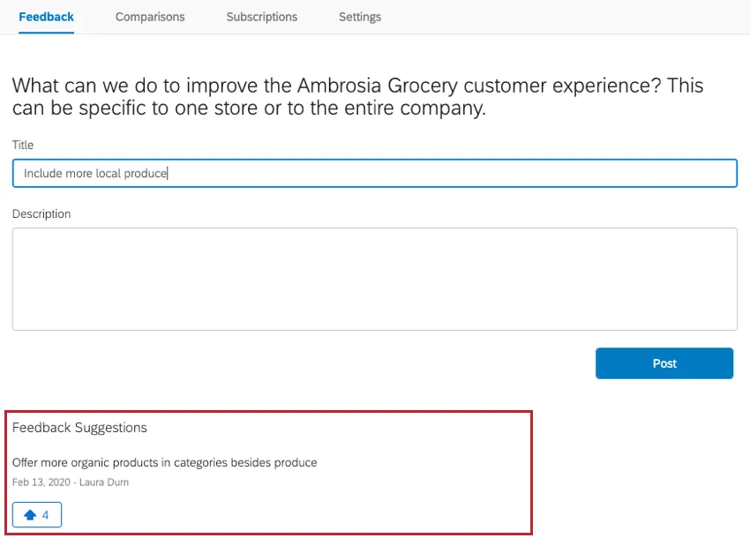750x538 pixels.
Task: Click the empty Description text area
Action: pos(374,278)
